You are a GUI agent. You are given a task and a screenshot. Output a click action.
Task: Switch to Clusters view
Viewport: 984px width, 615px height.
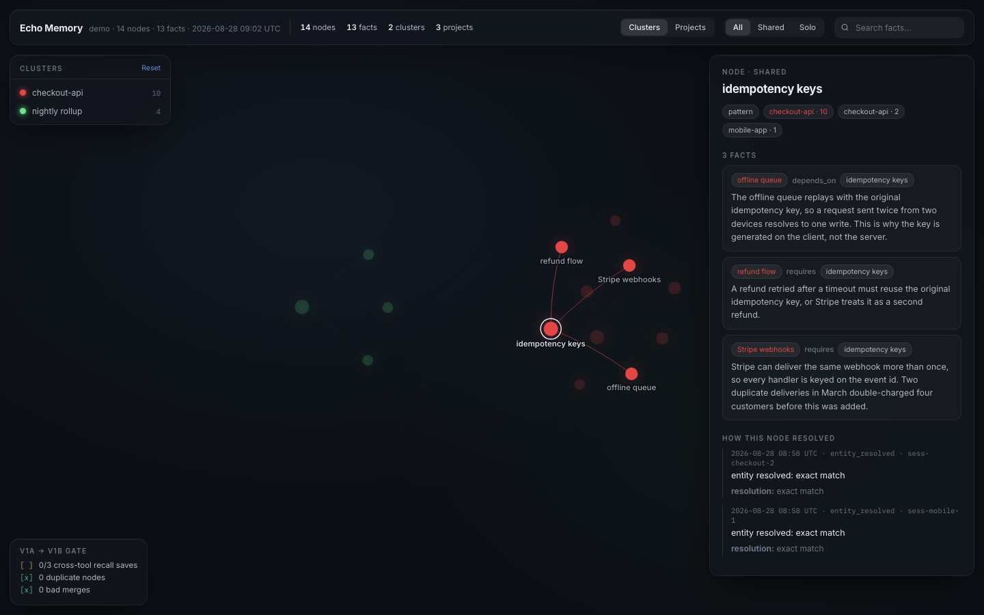(644, 27)
